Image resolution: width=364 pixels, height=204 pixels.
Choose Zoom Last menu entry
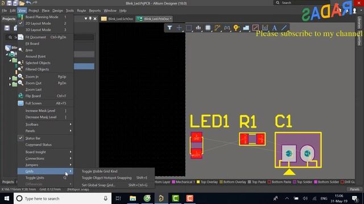point(45,90)
